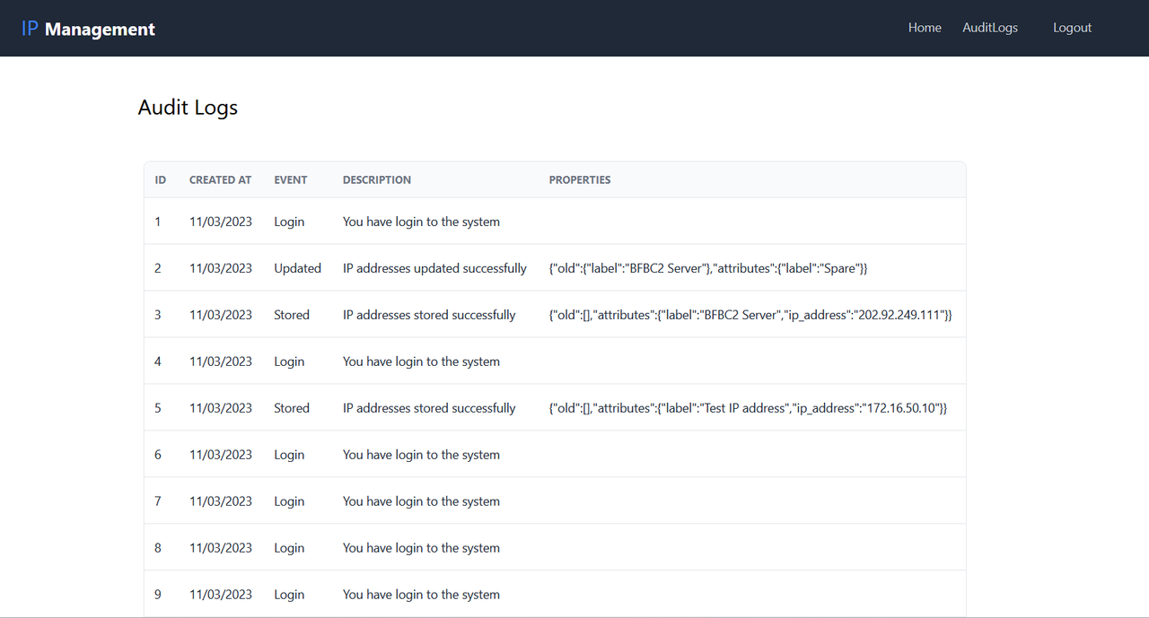The image size is (1149, 618).
Task: Select ID cell of row 8
Action: [158, 548]
